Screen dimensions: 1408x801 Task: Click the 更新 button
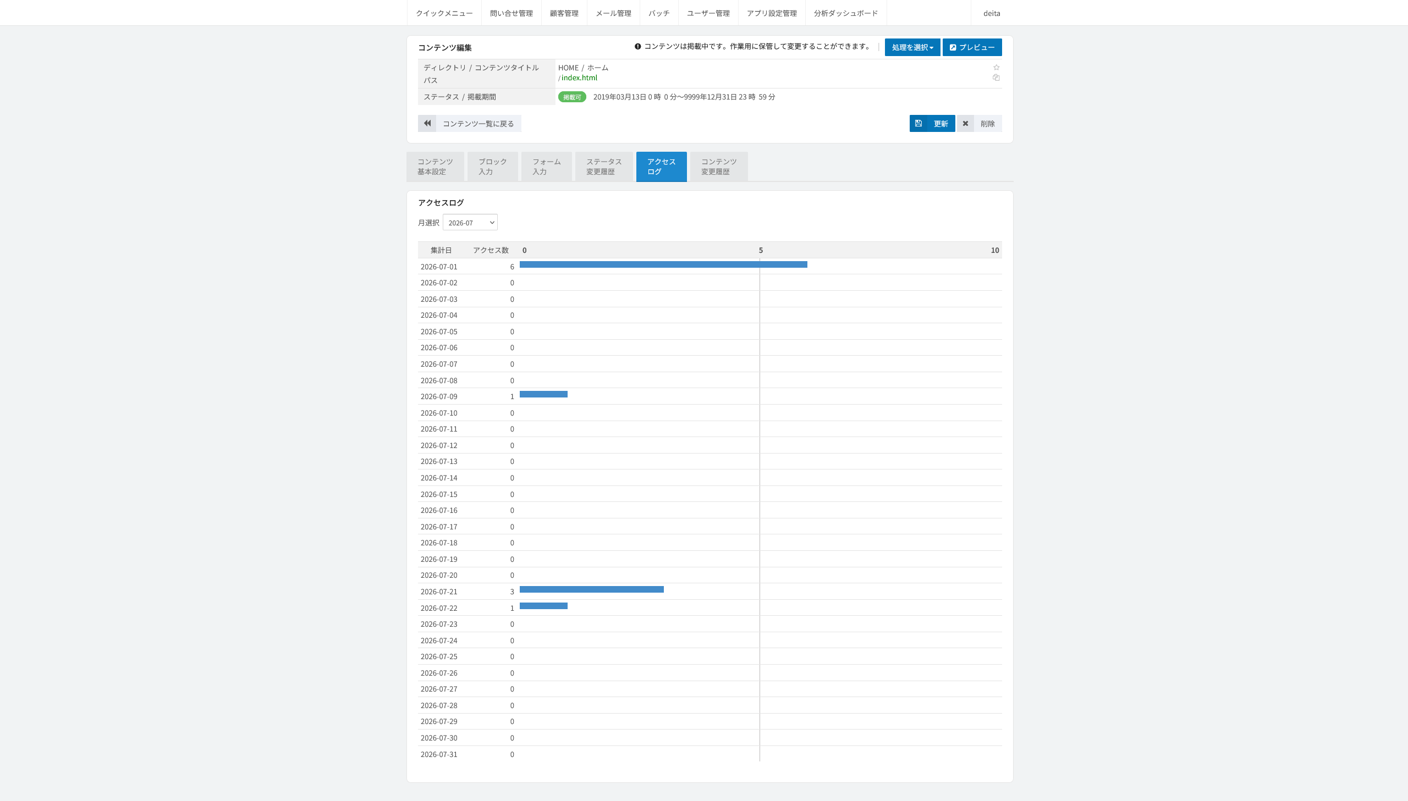[x=932, y=123]
